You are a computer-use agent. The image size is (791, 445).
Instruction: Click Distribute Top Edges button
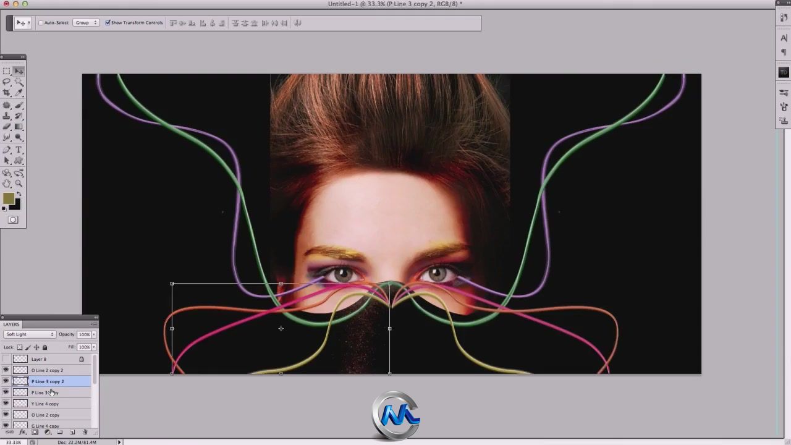(235, 23)
